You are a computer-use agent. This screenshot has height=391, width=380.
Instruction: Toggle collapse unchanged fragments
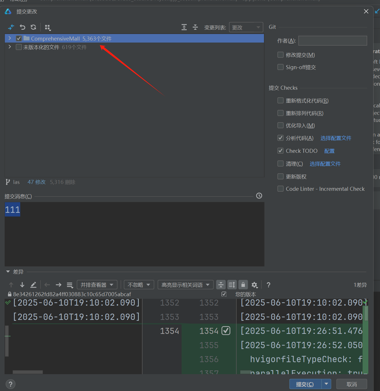point(221,285)
